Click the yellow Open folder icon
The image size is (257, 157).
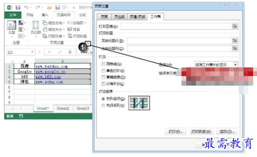(49, 7)
